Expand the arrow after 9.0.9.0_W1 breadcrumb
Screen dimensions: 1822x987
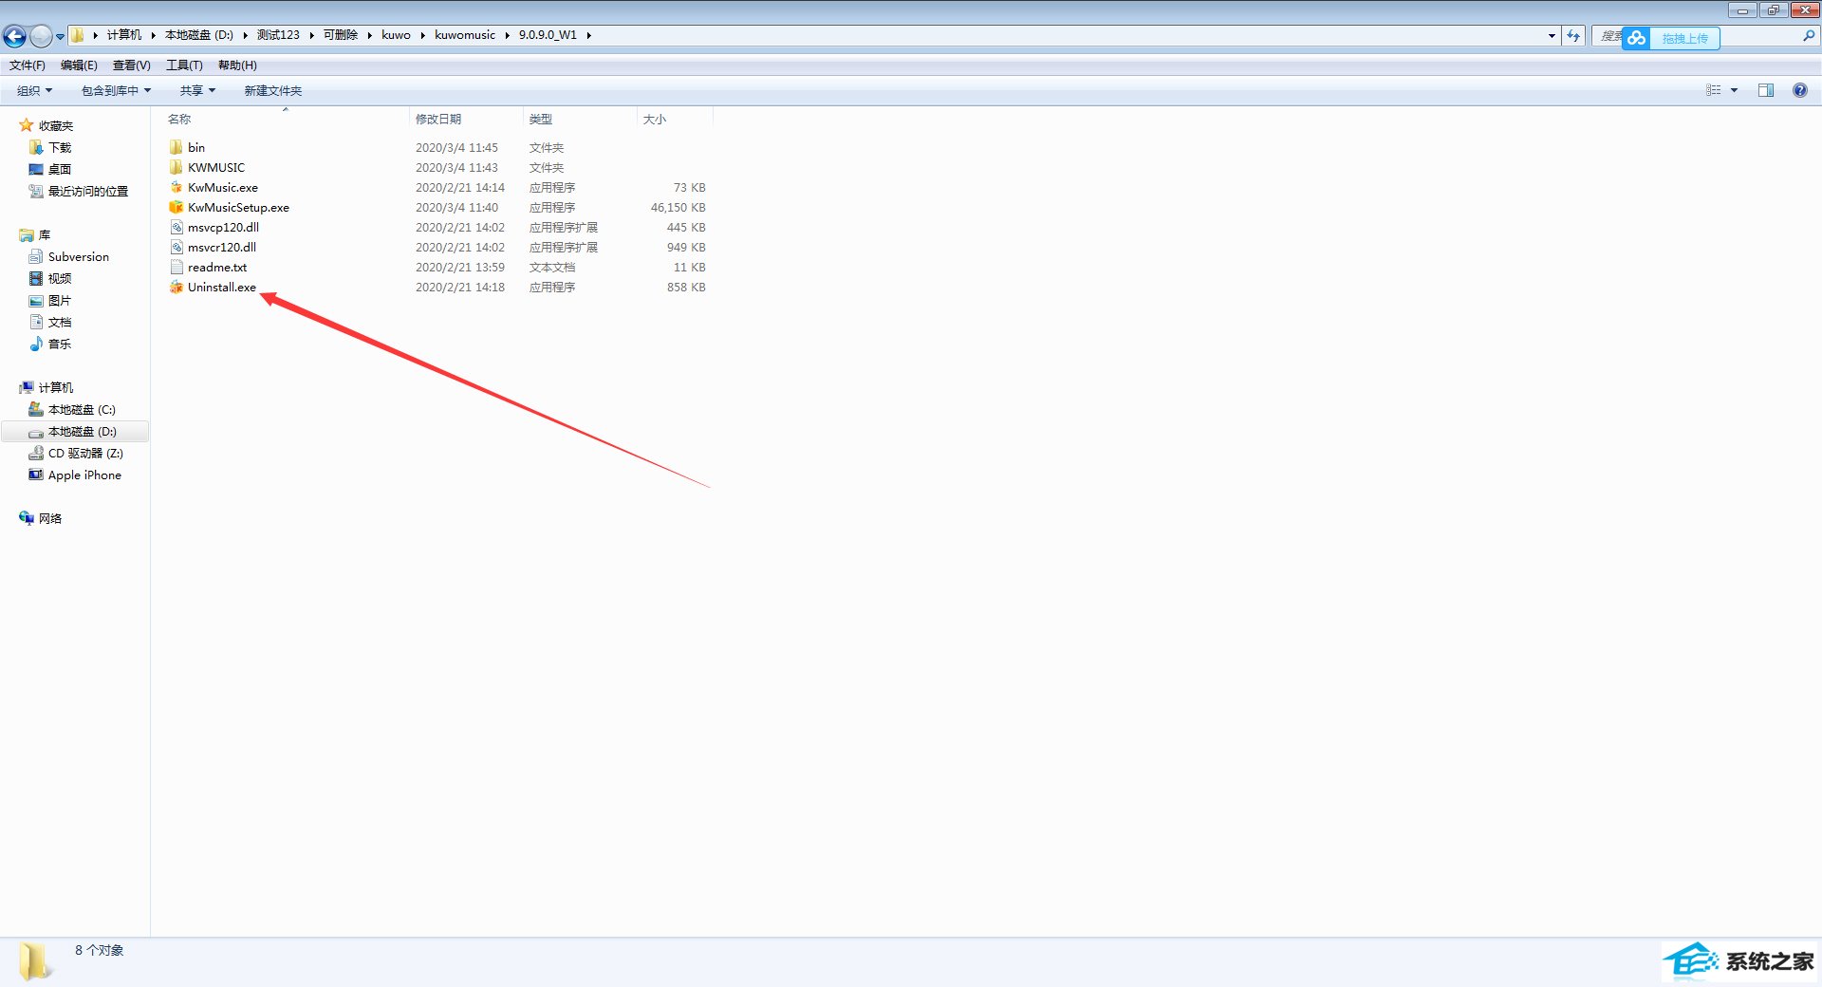pyautogui.click(x=588, y=35)
